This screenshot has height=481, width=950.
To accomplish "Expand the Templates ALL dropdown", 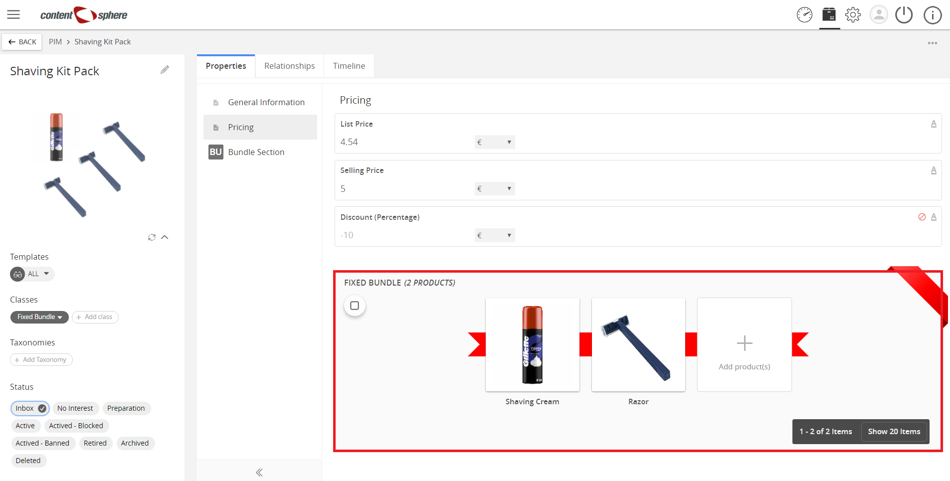I will click(32, 274).
